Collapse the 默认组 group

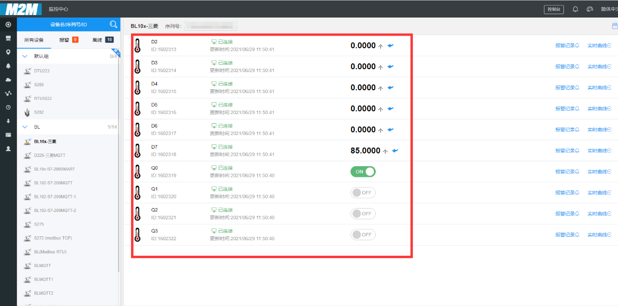click(x=25, y=56)
